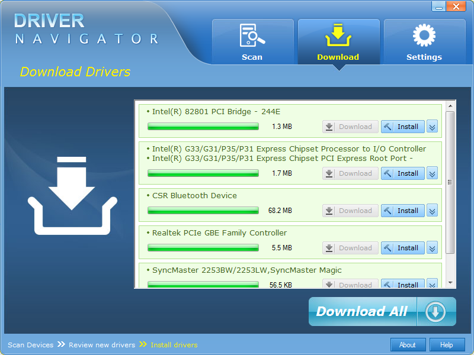Select 'SyncMaster 2253BW/2253LW,SyncMaster Magic' name
The height and width of the screenshot is (355, 474).
(247, 270)
